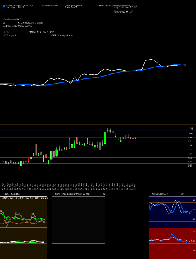Click the last red candlestick on the chart
The width and height of the screenshot is (196, 259).
(136, 137)
